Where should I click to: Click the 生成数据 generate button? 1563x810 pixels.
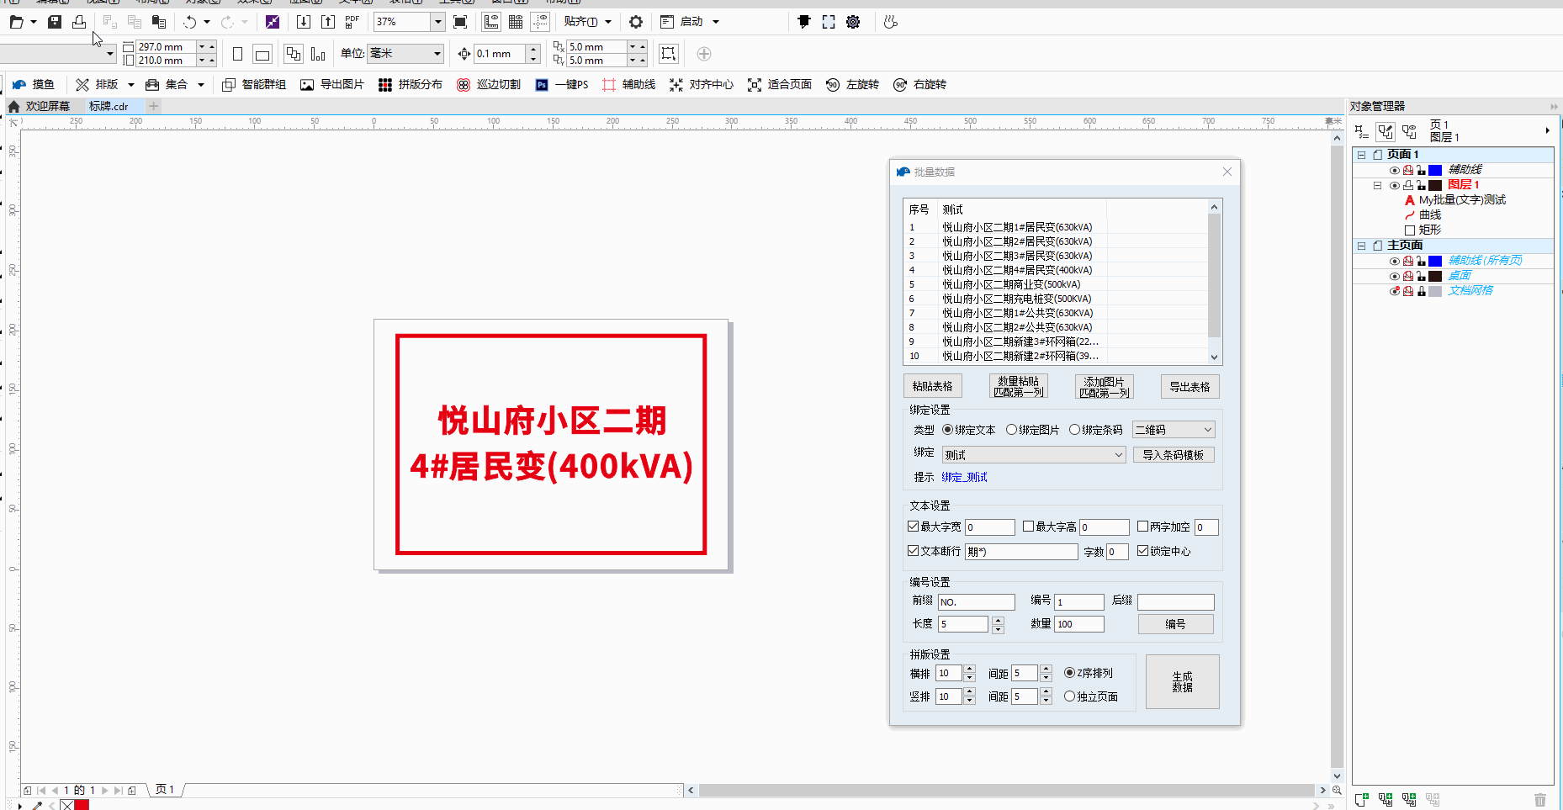[1182, 681]
